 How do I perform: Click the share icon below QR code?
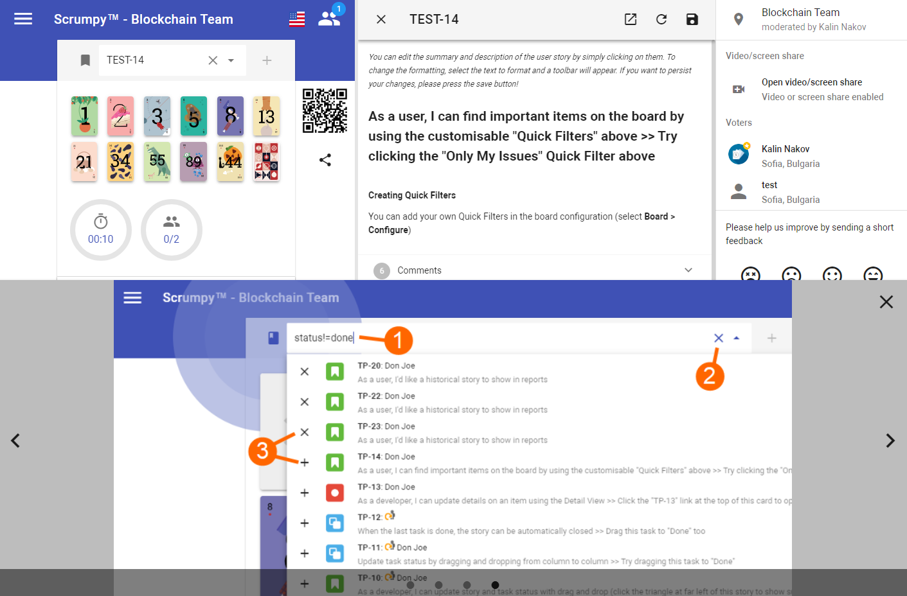click(325, 160)
